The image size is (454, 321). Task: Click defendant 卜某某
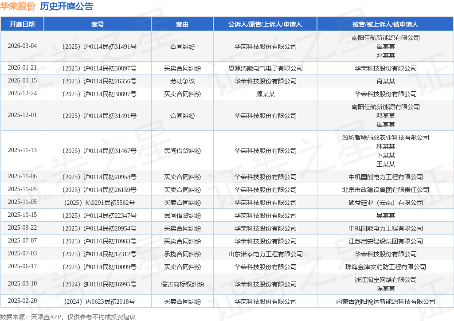point(386,155)
